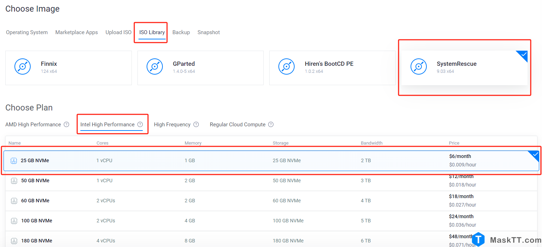Click the GParted disc icon
The image size is (542, 247).
(154, 66)
